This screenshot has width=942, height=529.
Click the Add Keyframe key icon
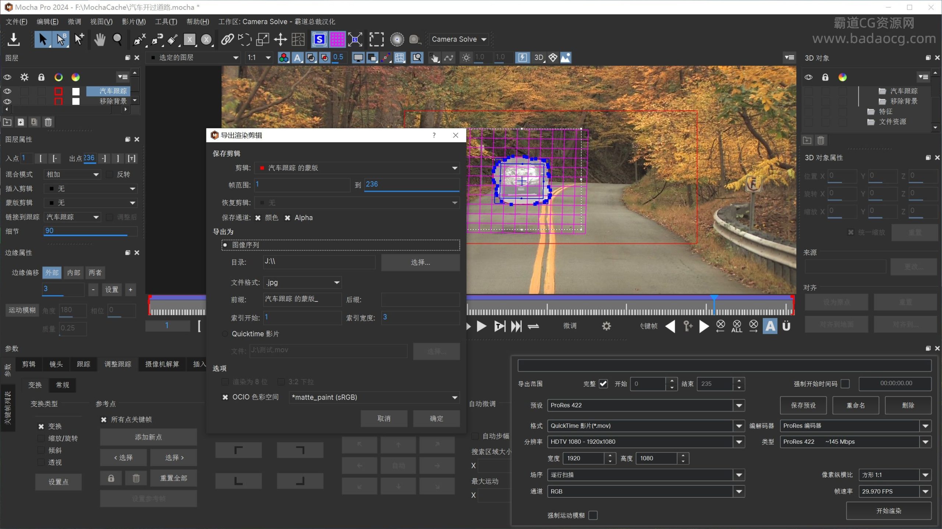click(687, 326)
